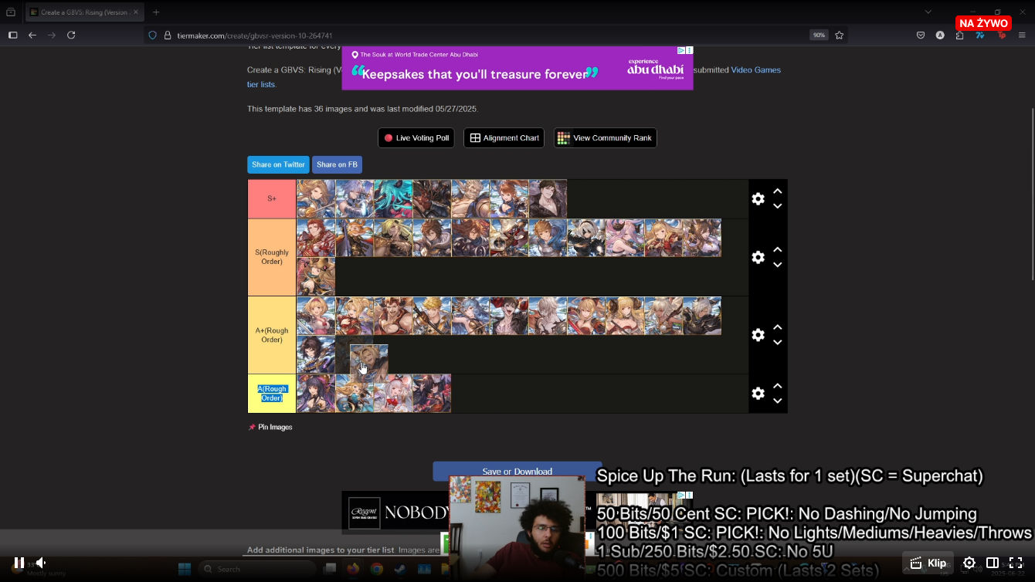Mute the stream with the volume icon
Screen dimensions: 1035x582
[x=41, y=563]
